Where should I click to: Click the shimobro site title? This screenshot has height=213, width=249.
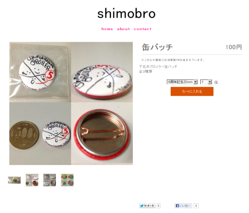(x=126, y=14)
